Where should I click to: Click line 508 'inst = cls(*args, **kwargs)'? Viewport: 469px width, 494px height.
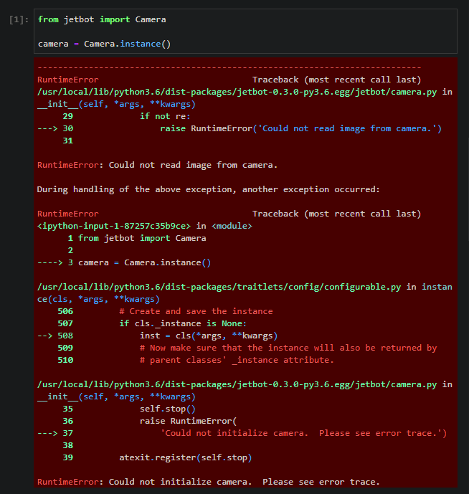(209, 336)
